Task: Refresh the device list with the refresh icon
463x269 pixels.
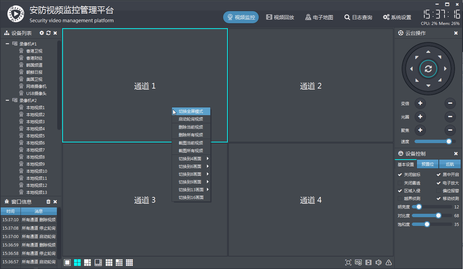Action: click(48, 33)
